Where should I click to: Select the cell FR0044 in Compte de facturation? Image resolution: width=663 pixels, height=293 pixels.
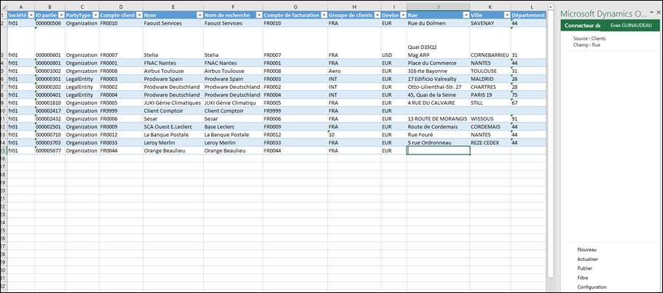295,151
